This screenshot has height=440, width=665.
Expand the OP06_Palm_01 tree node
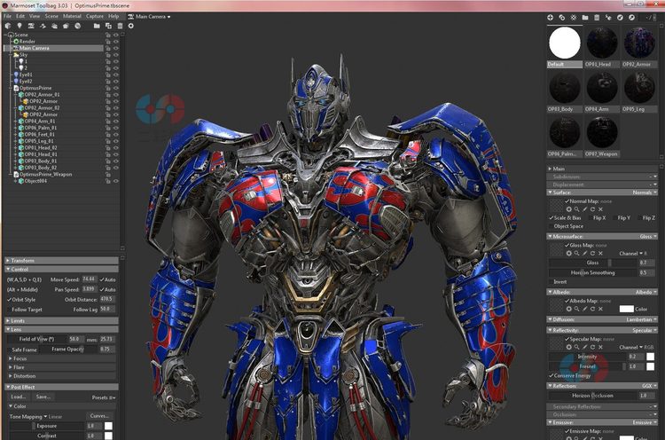[x=16, y=128]
